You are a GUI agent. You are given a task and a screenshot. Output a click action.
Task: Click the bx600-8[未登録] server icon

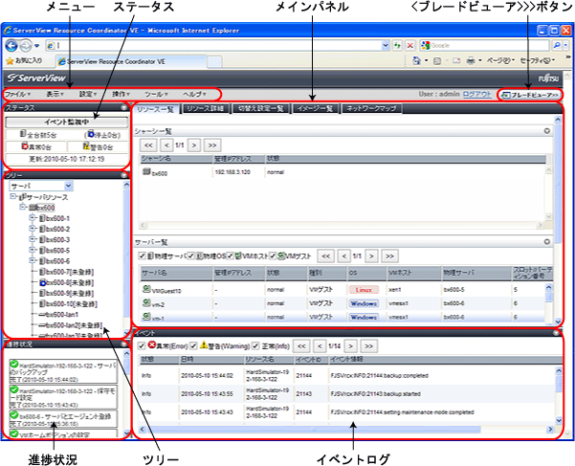(x=42, y=282)
